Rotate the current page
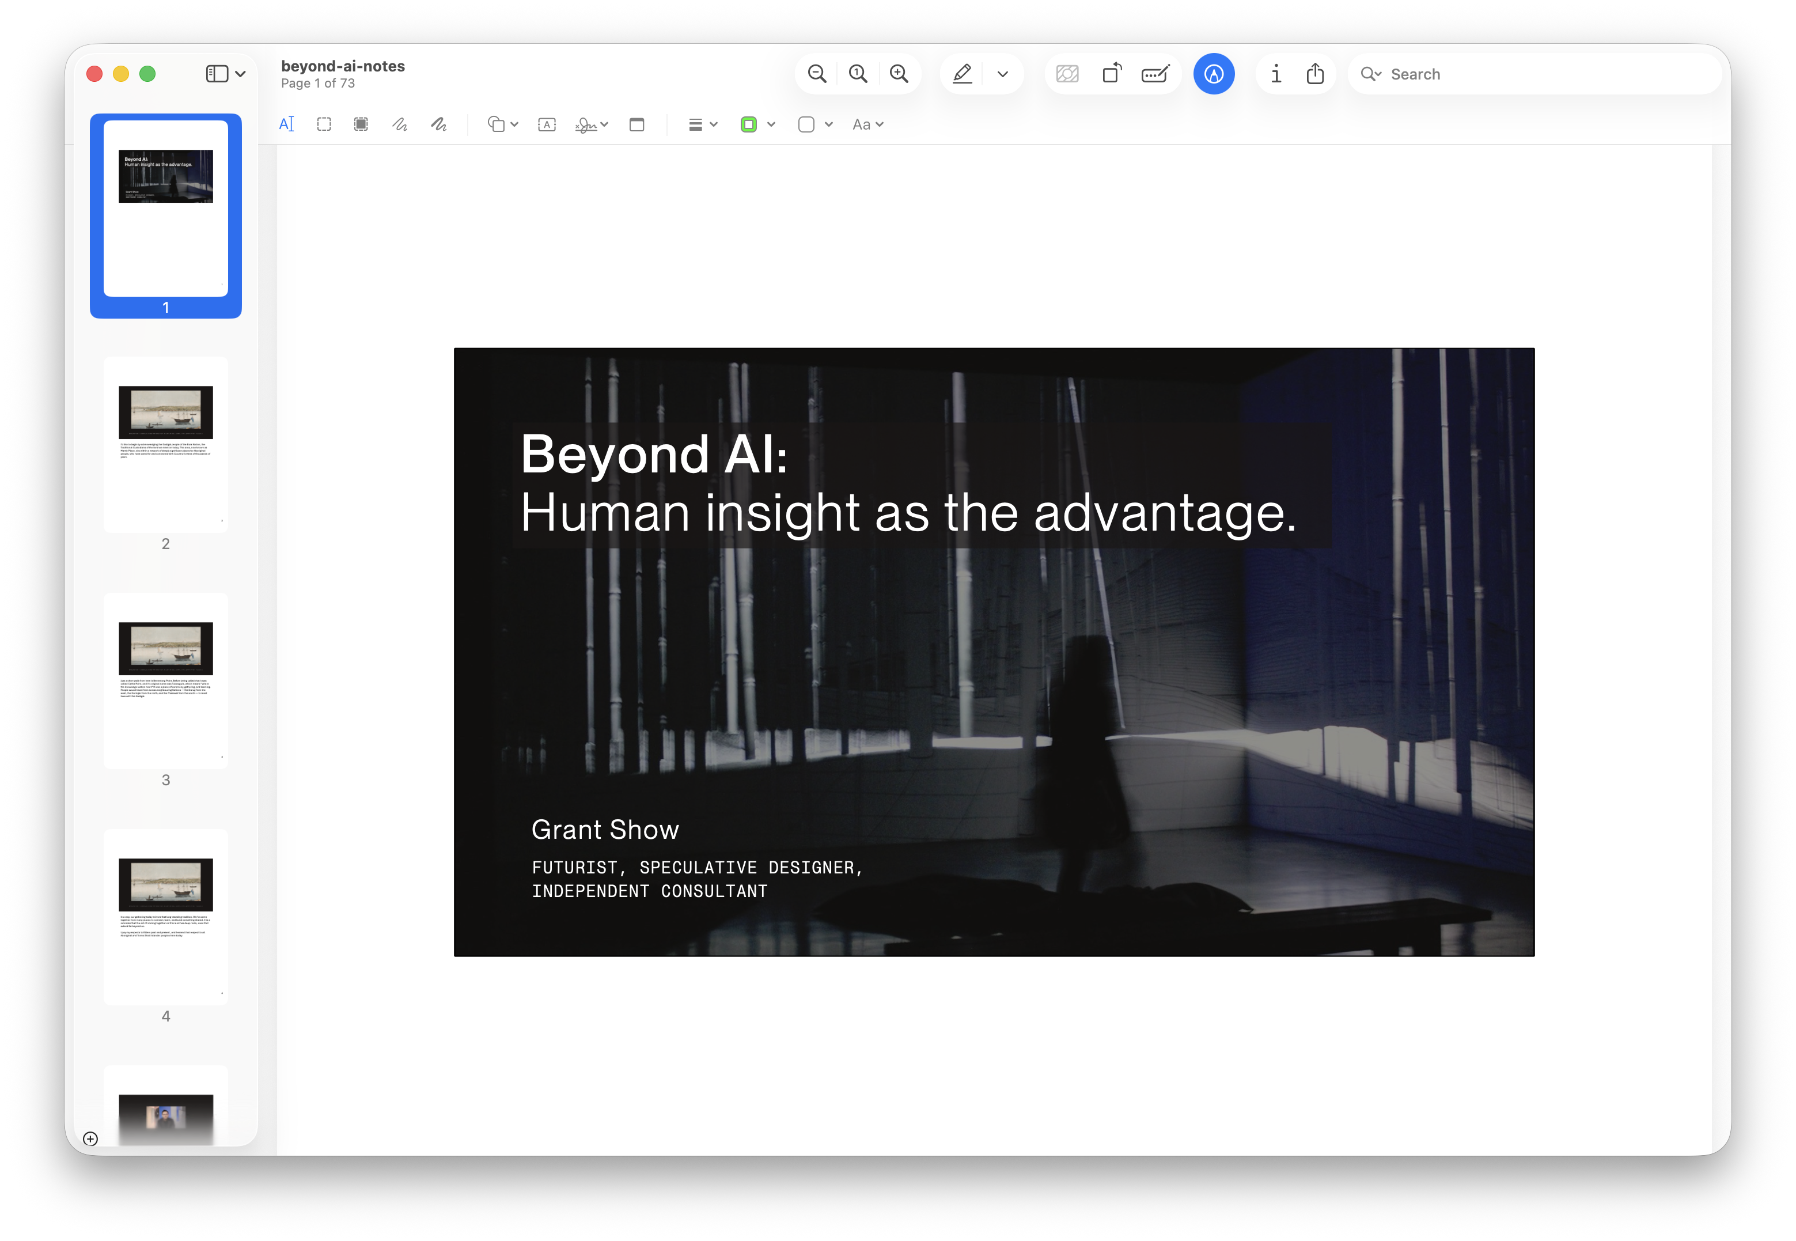 point(1111,73)
